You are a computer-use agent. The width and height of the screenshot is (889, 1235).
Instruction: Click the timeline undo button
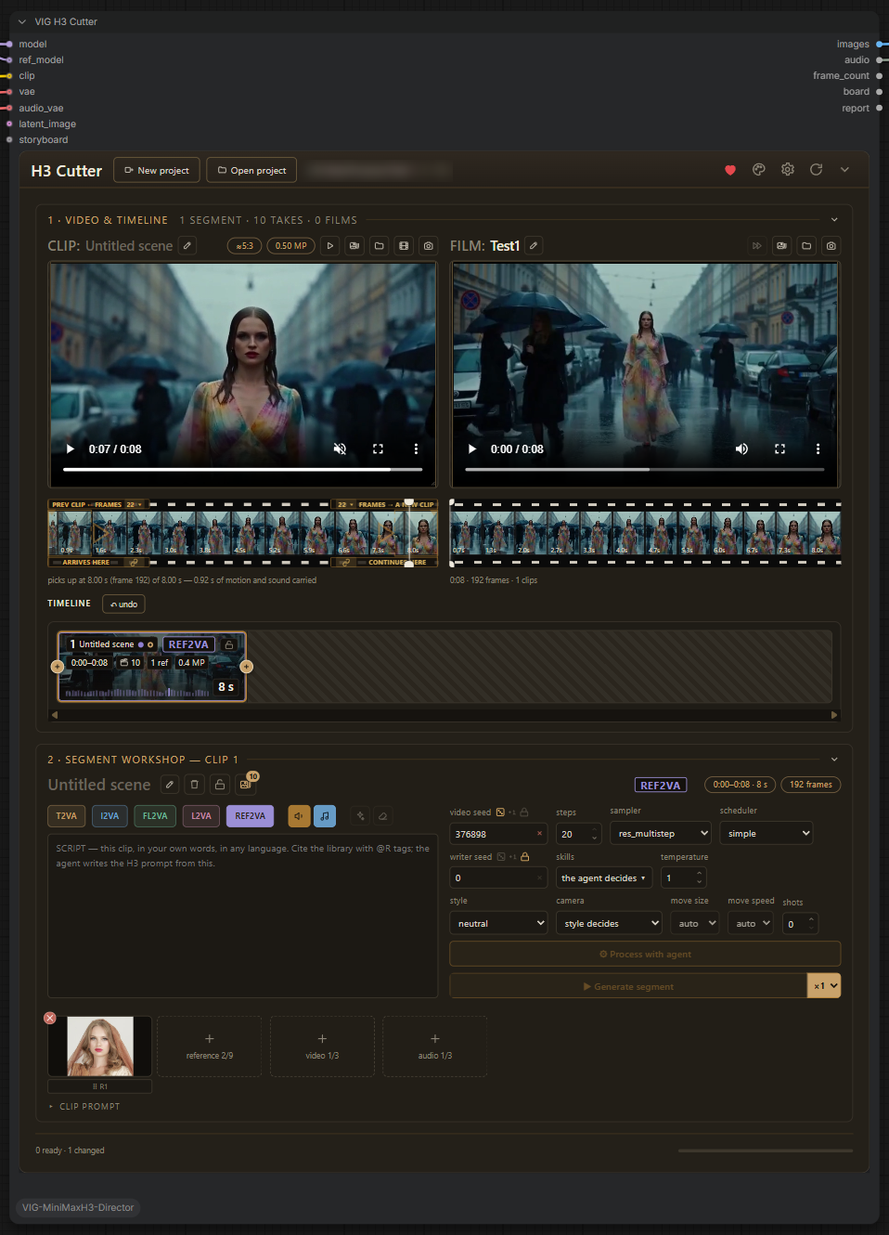[x=123, y=604]
